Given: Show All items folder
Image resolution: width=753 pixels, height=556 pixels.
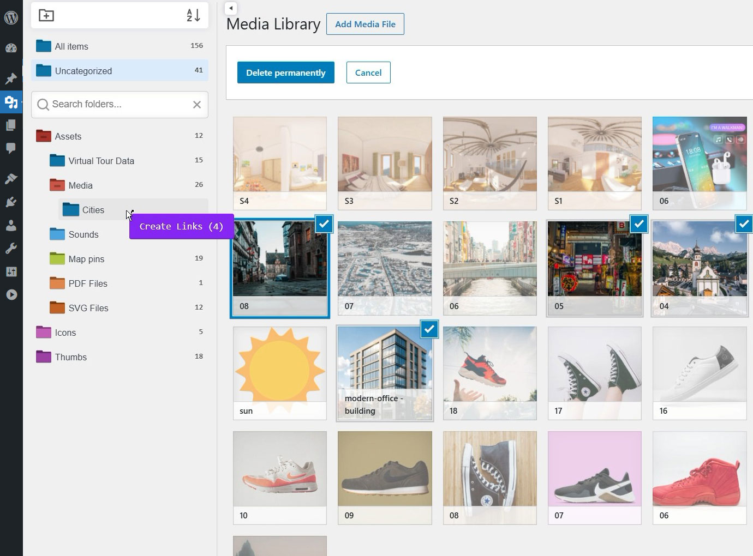Looking at the screenshot, I should (x=119, y=46).
